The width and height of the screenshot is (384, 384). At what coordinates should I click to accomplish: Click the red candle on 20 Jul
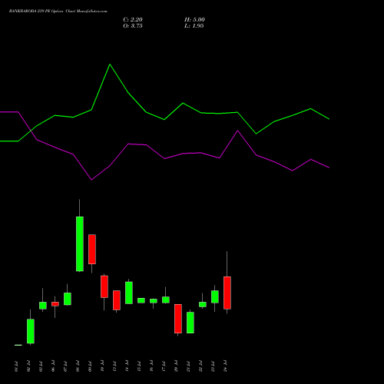178,319
